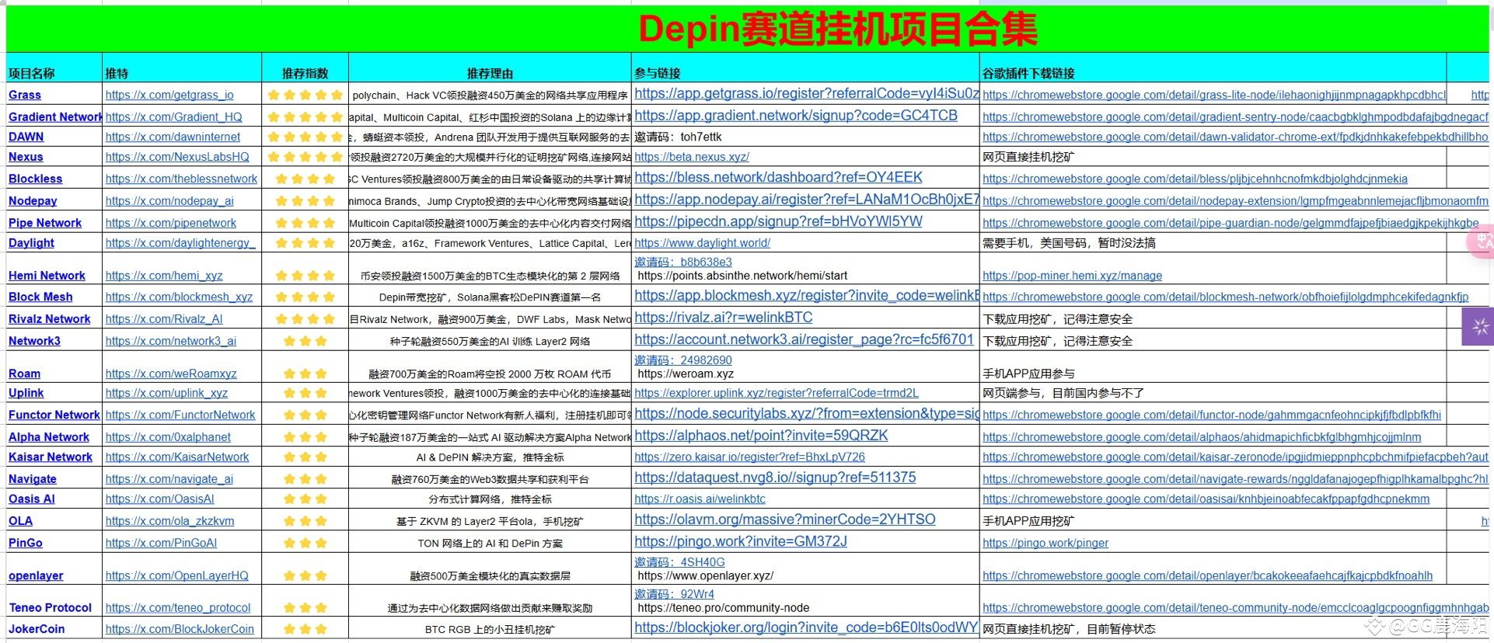Click the purple sparkle floating button
The width and height of the screenshot is (1494, 643).
(1478, 326)
